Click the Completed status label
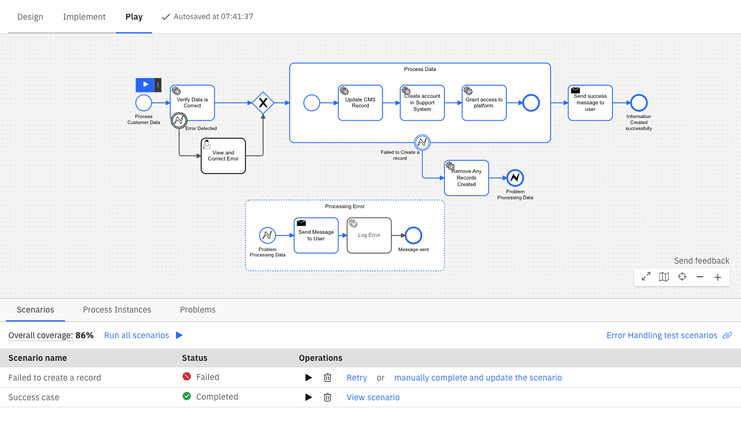Viewport: 741px width, 436px height. [x=217, y=397]
